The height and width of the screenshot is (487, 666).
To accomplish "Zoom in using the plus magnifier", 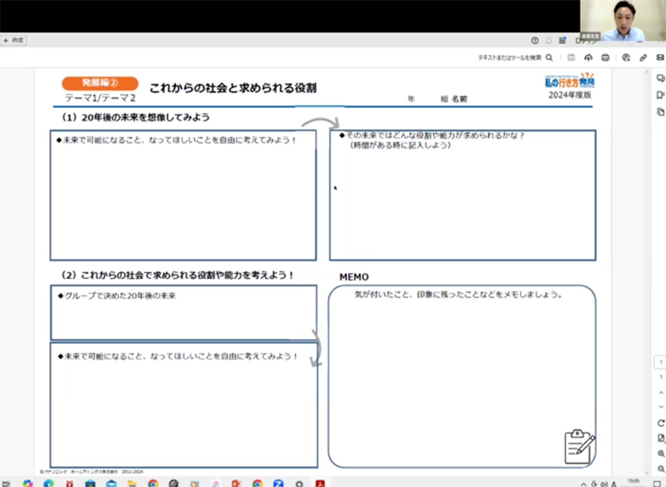I will pyautogui.click(x=661, y=453).
